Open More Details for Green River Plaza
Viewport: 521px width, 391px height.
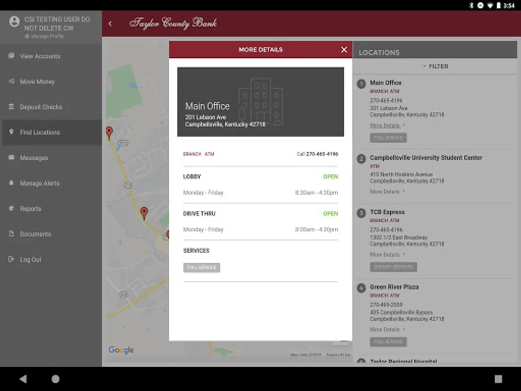(x=387, y=329)
